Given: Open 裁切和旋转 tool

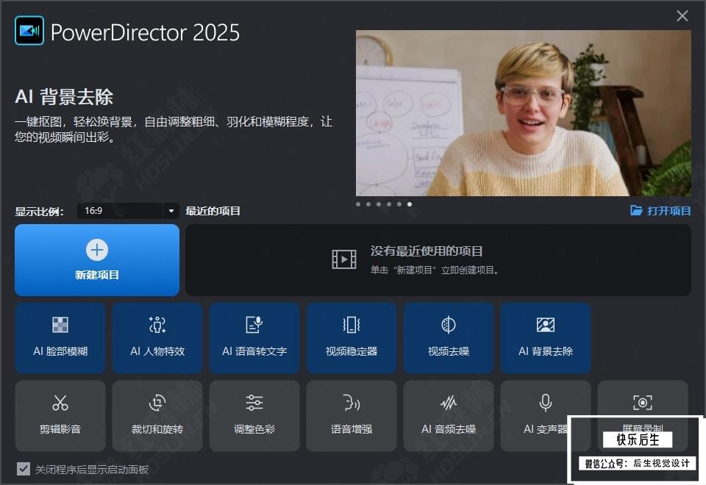Looking at the screenshot, I should click(x=157, y=416).
